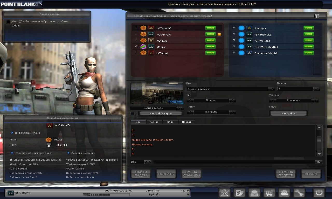Click the orange PC-cafe icon on nQ*AmiObi row
Screen dimensions: 332x199
219,34
